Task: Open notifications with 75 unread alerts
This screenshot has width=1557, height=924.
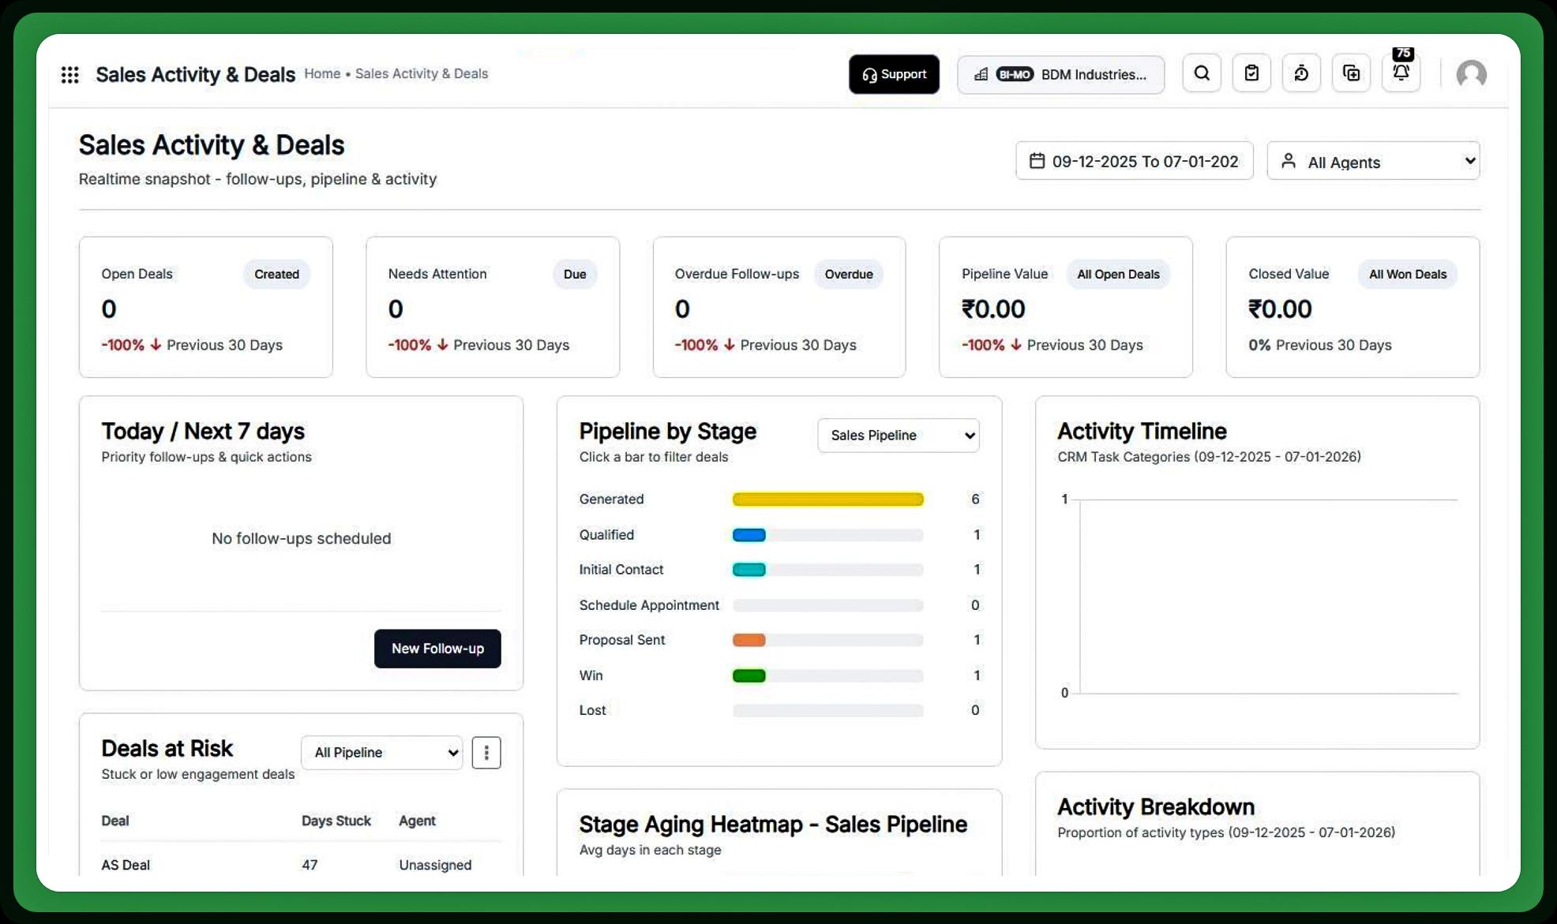Action: [1401, 73]
